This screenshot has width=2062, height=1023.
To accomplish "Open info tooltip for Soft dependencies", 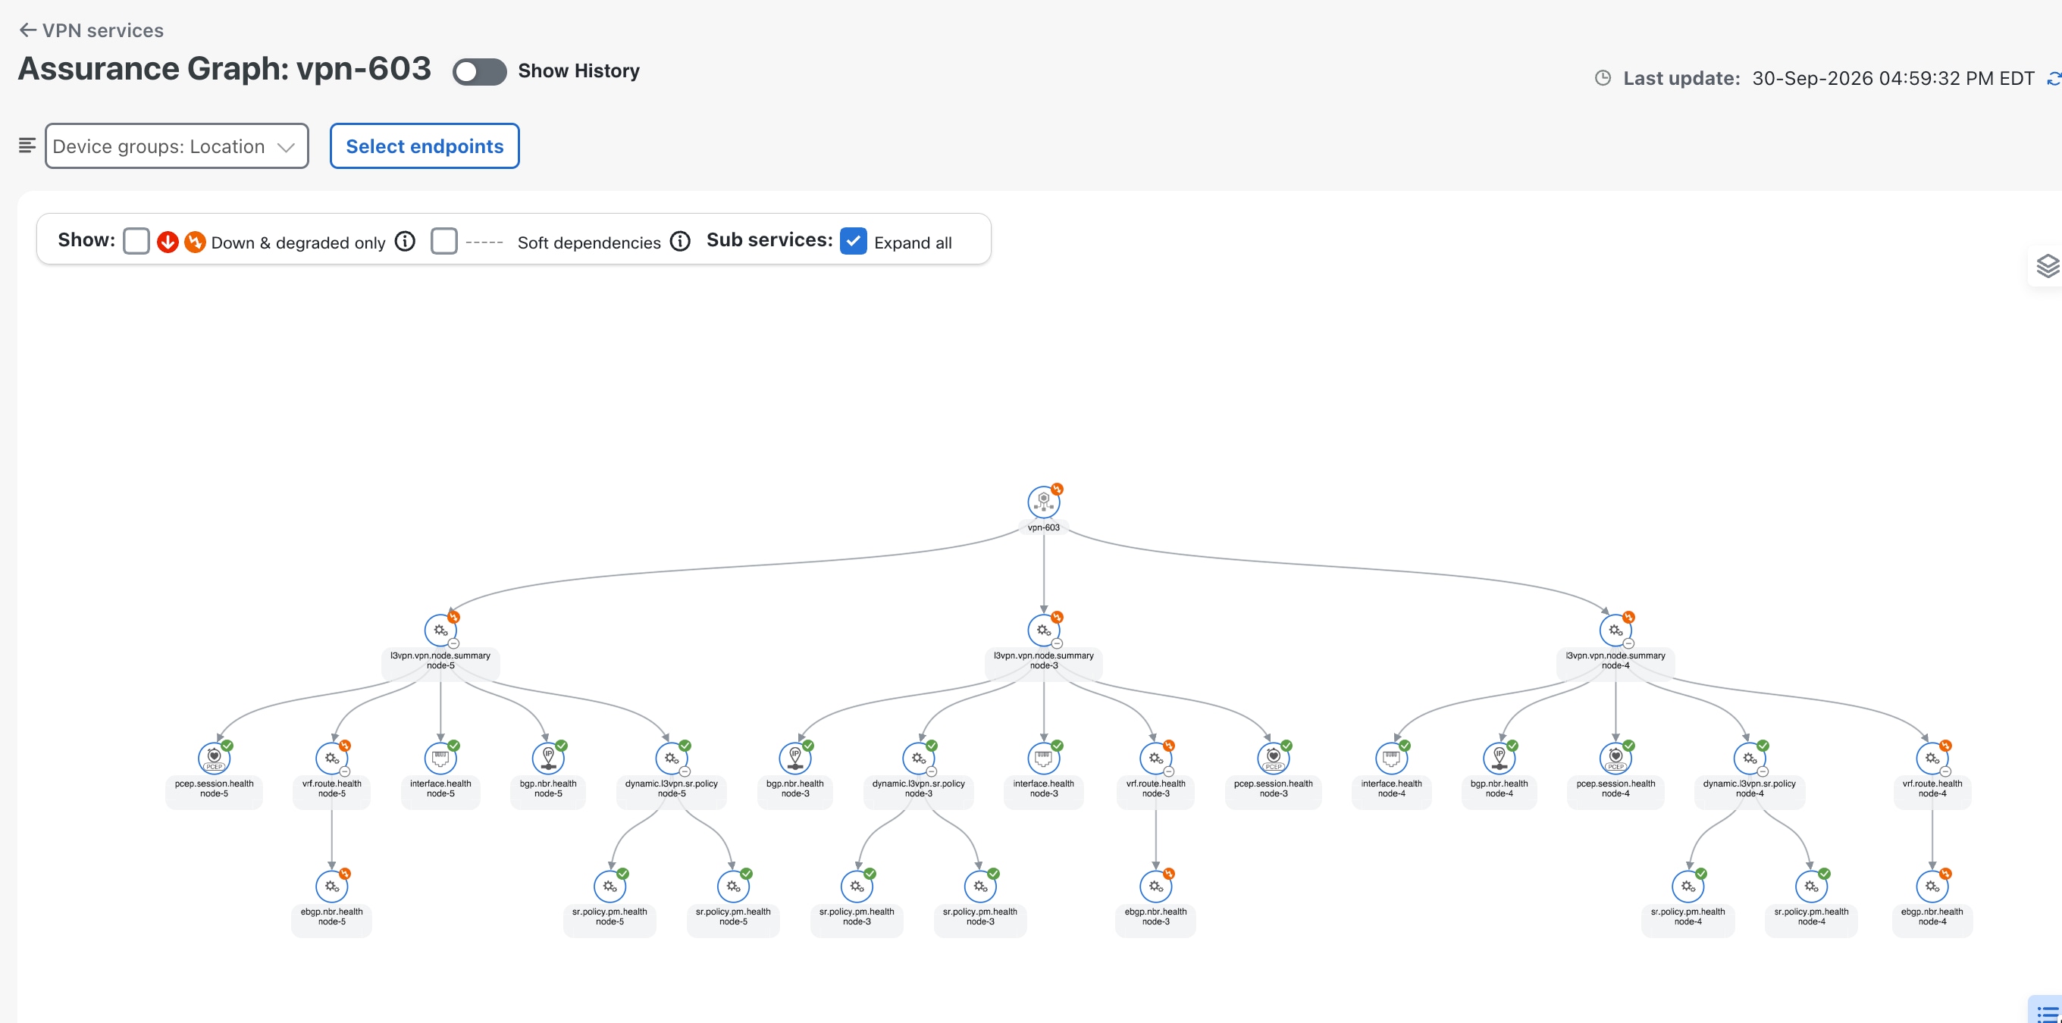I will pos(679,241).
